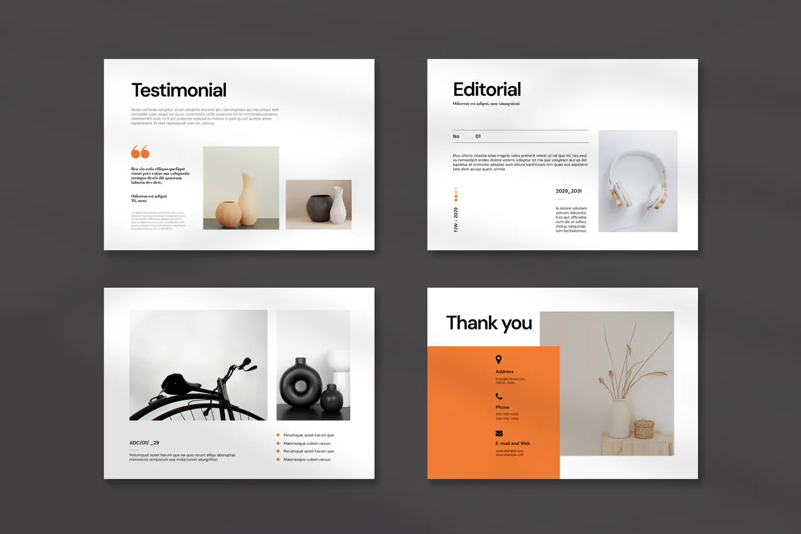Click the orange quotation mark icon
The image size is (801, 534).
click(x=140, y=152)
